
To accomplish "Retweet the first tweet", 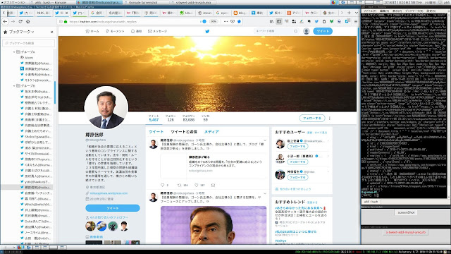I will 179,185.
